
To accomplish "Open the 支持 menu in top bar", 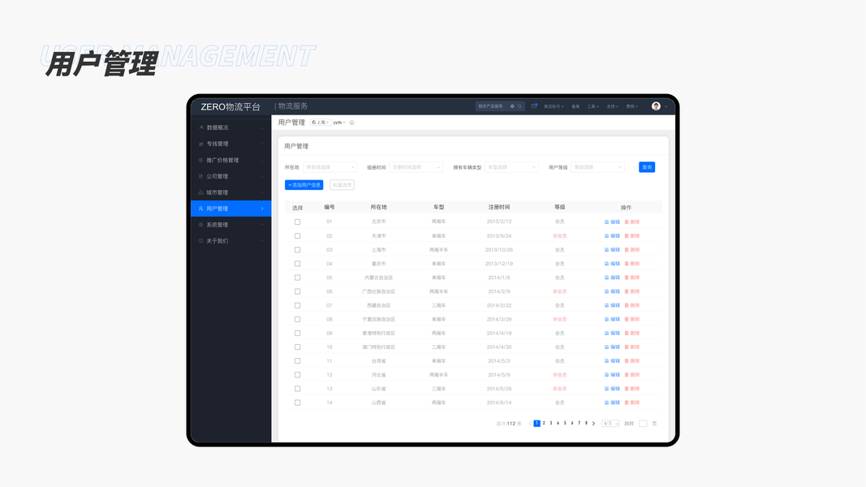I will coord(613,106).
